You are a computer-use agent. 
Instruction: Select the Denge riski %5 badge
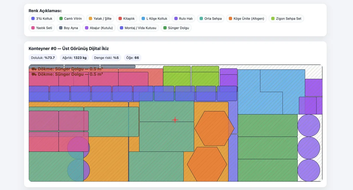click(106, 58)
